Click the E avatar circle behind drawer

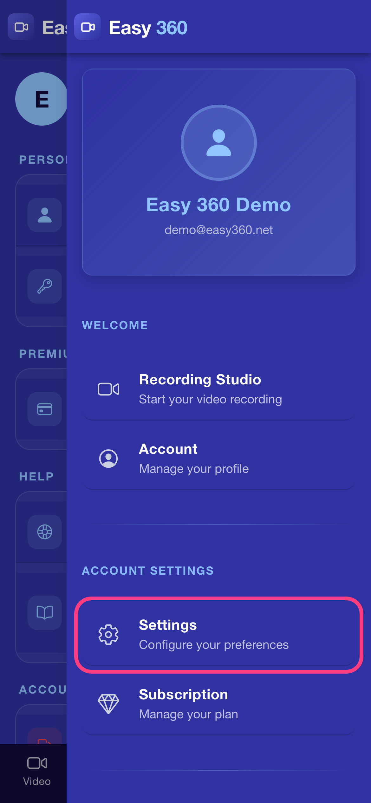(41, 99)
